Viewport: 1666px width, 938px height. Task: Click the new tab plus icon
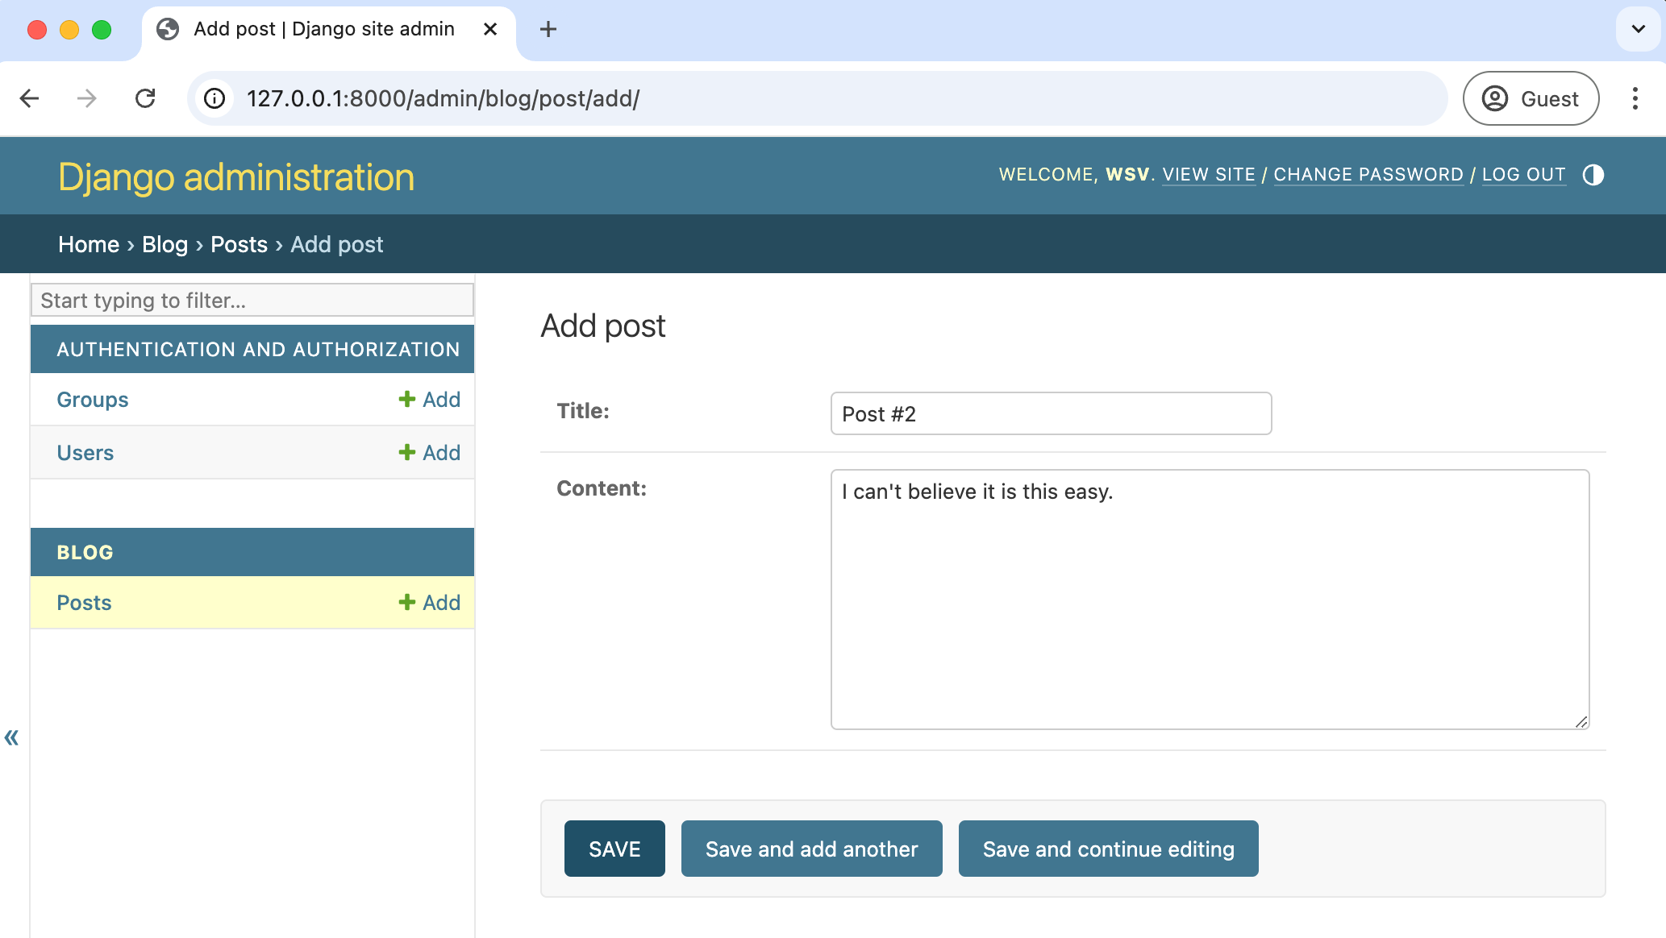click(547, 30)
